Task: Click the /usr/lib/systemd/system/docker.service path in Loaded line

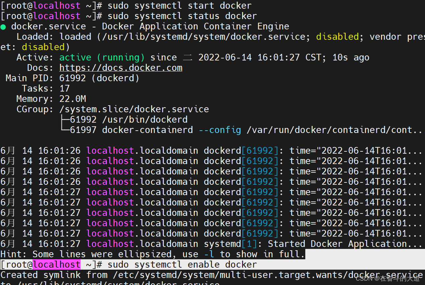Action: (204, 37)
